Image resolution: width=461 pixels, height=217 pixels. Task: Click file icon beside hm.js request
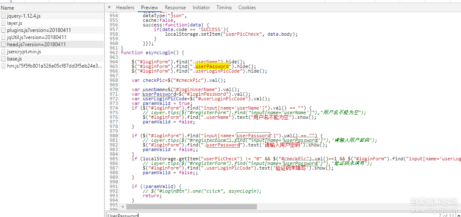click(x=3, y=66)
